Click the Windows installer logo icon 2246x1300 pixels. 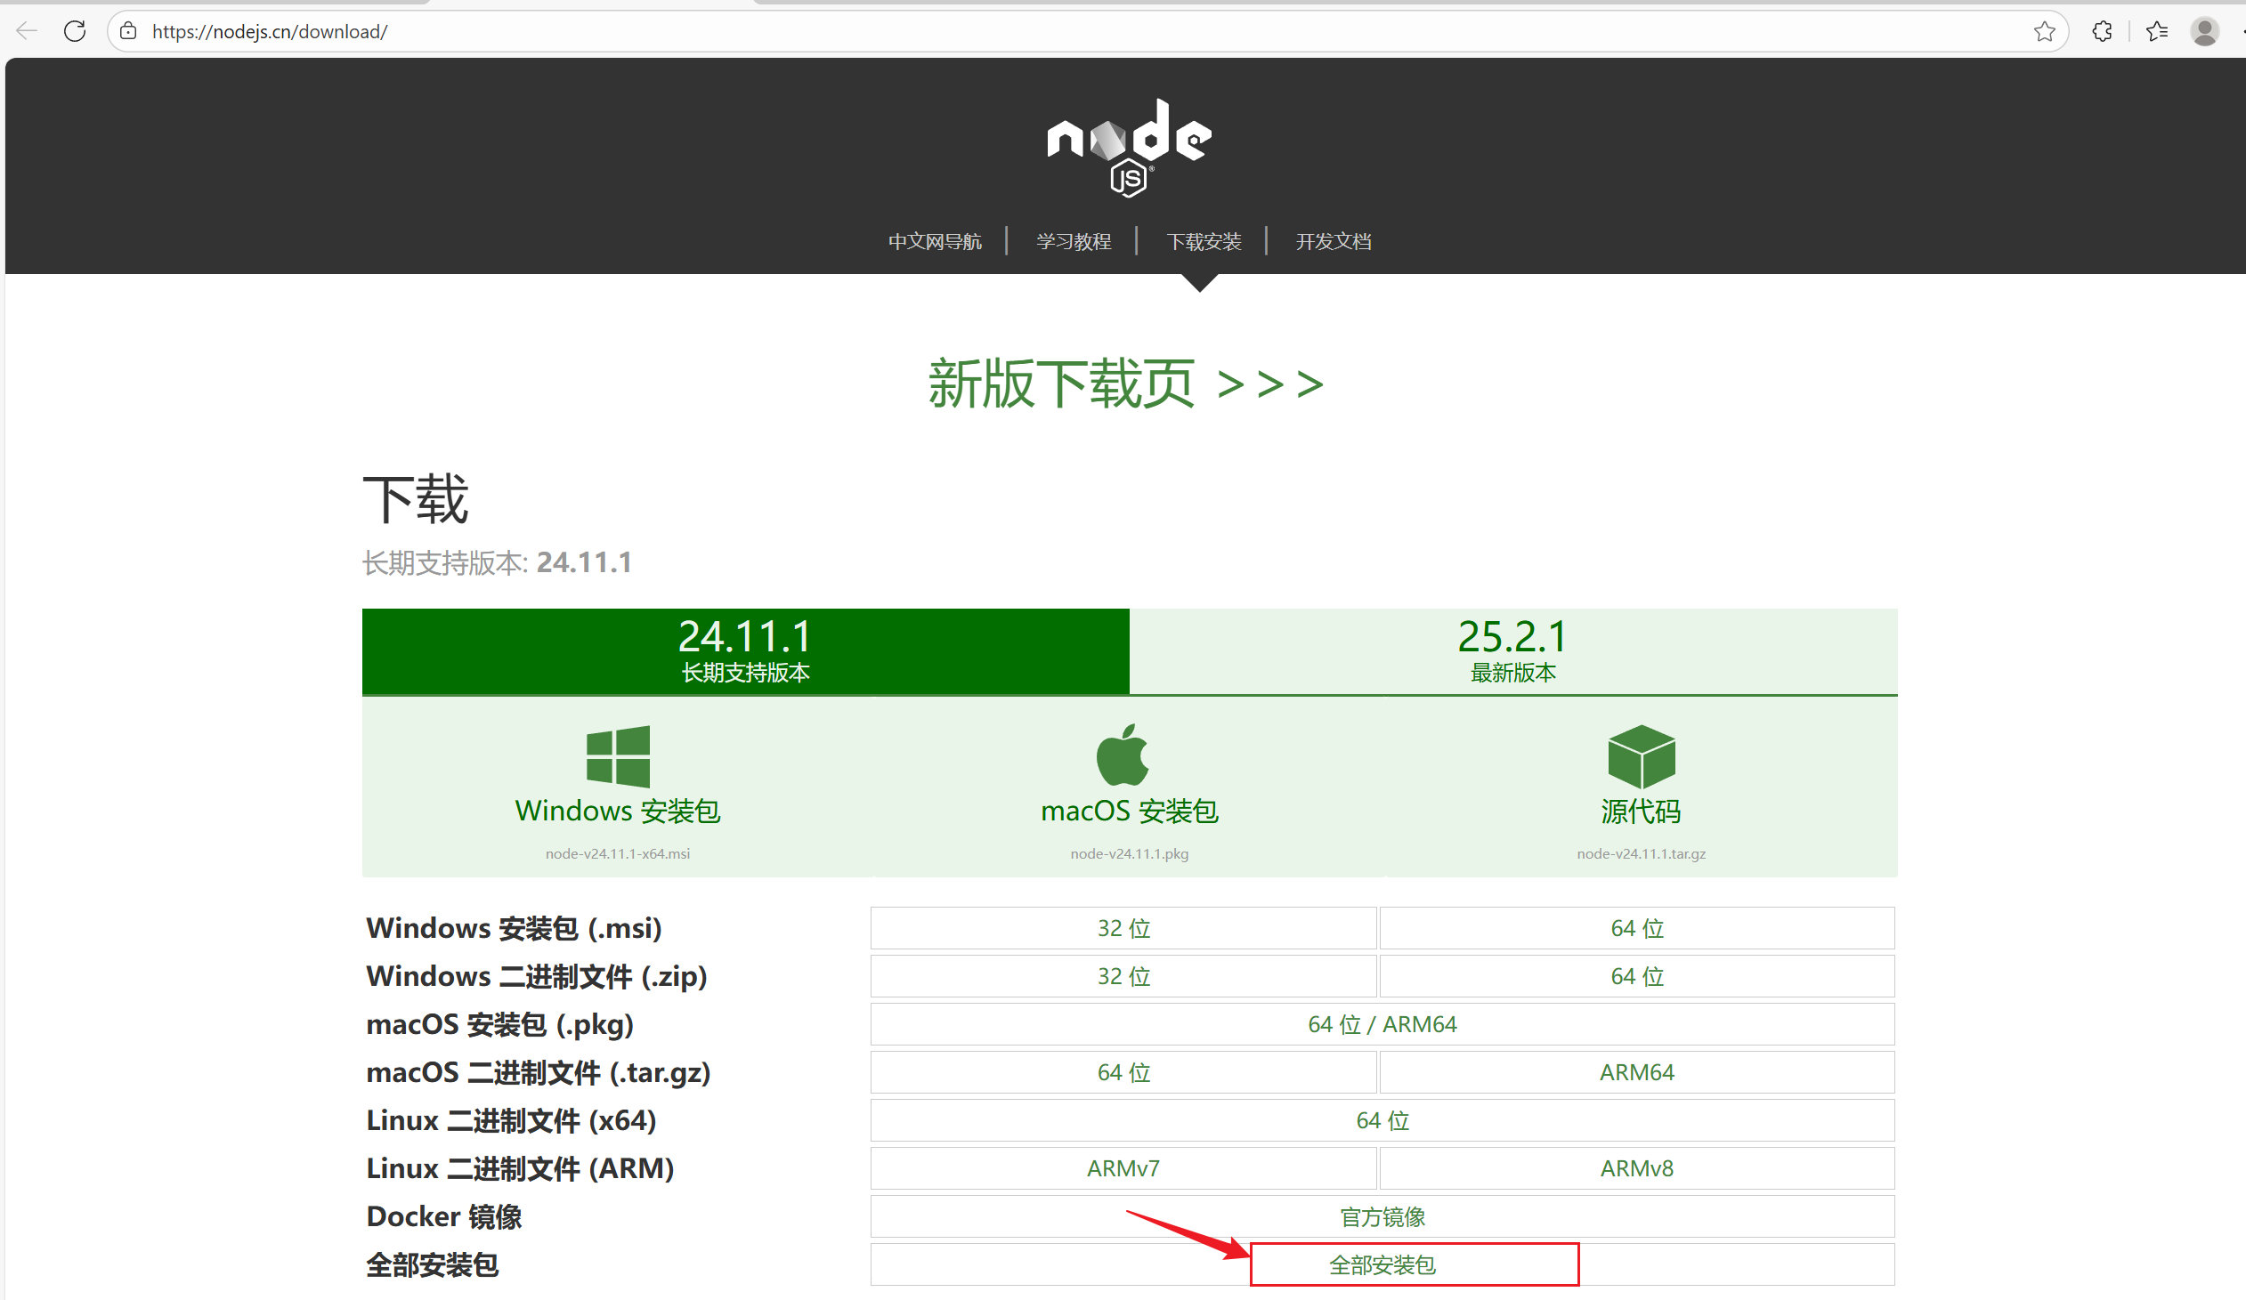click(618, 755)
